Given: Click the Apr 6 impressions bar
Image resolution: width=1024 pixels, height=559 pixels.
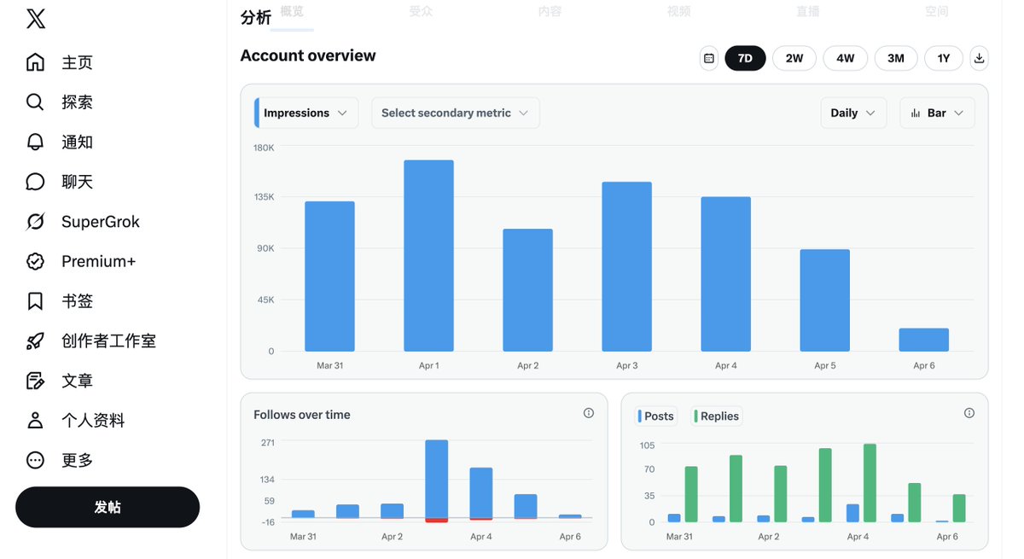Looking at the screenshot, I should pyautogui.click(x=923, y=340).
